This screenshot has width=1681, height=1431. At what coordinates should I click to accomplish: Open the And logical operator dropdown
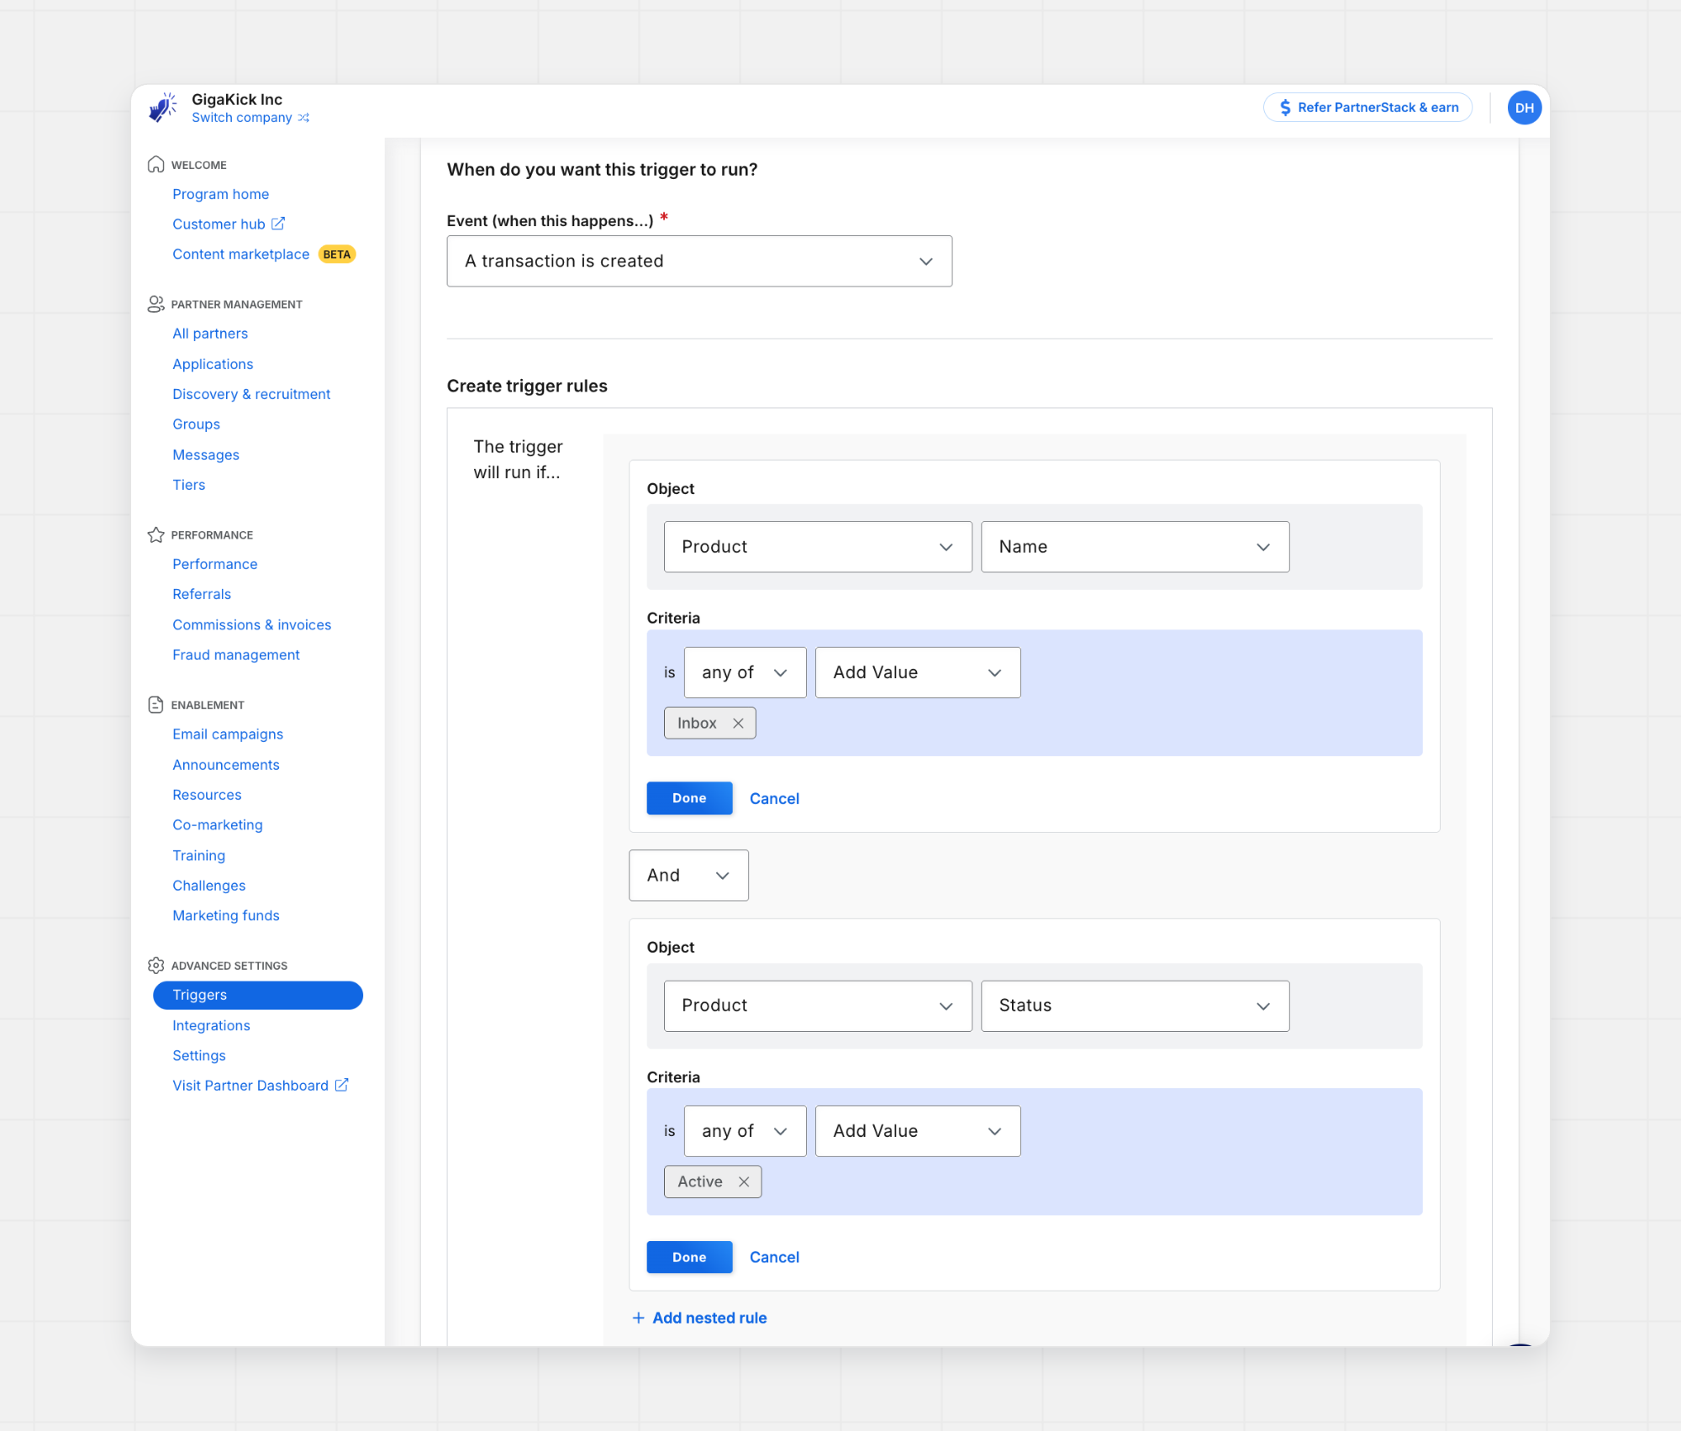click(688, 876)
